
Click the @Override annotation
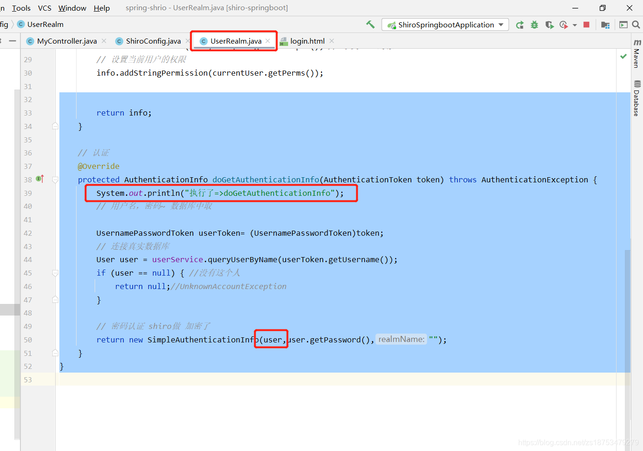click(98, 166)
